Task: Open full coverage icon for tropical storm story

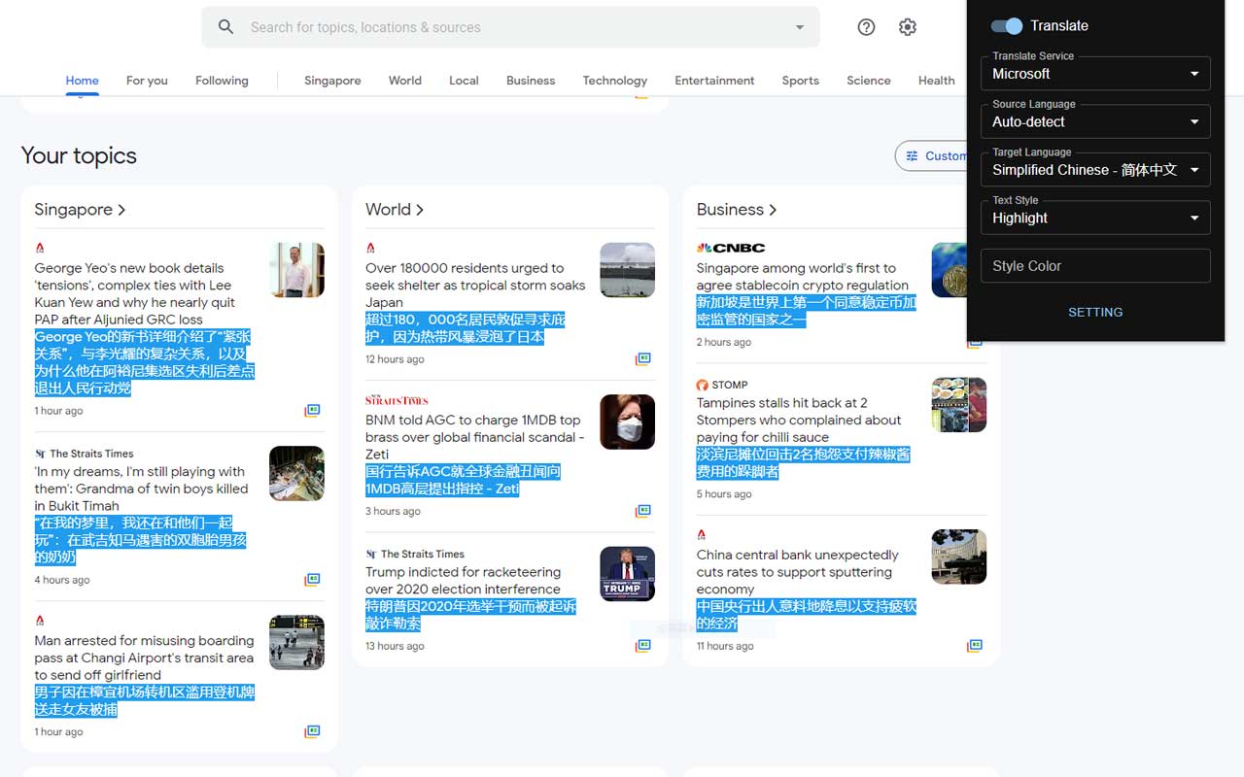Action: (642, 359)
